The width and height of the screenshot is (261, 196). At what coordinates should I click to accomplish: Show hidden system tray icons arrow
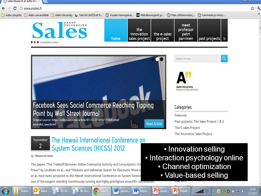click(213, 191)
